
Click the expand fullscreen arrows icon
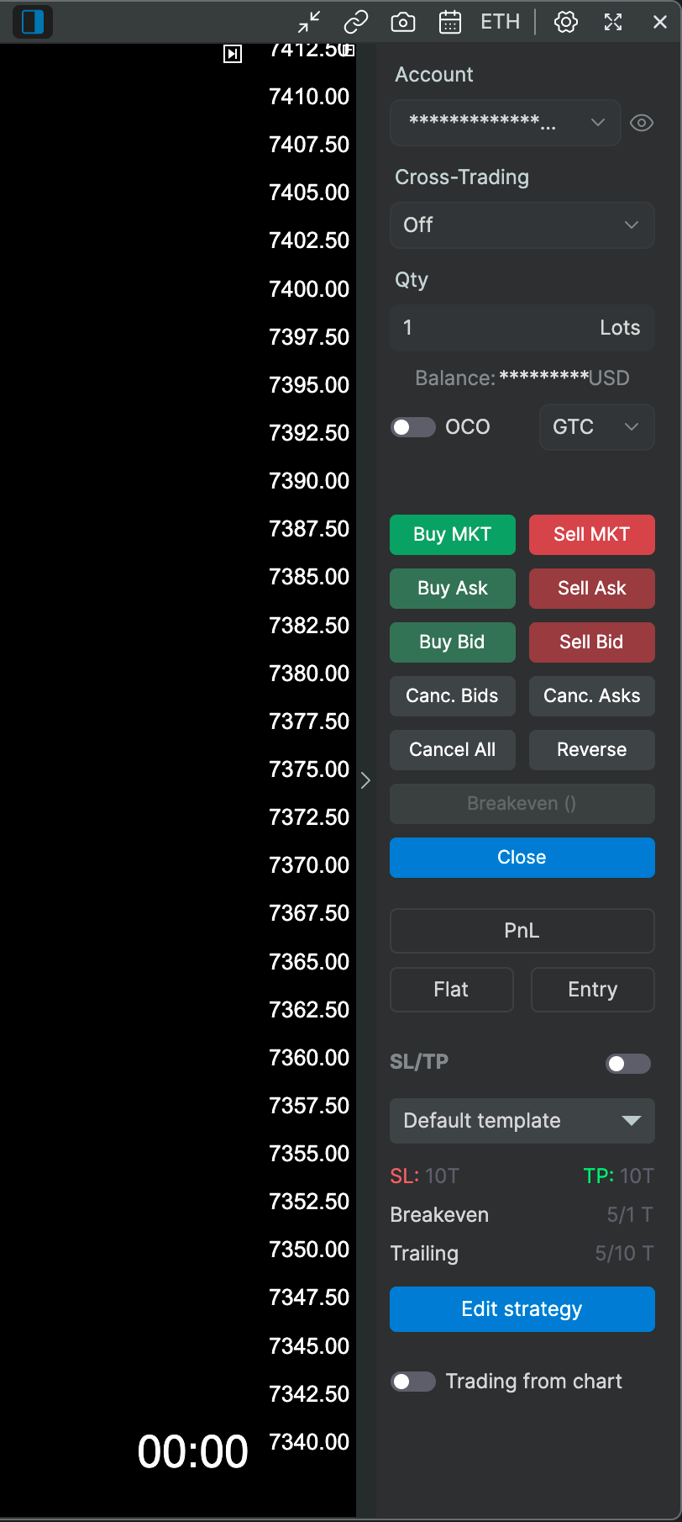(x=613, y=22)
